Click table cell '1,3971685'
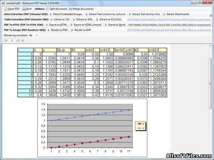Viewport: 214px width, 160px height. pyautogui.click(x=158, y=95)
